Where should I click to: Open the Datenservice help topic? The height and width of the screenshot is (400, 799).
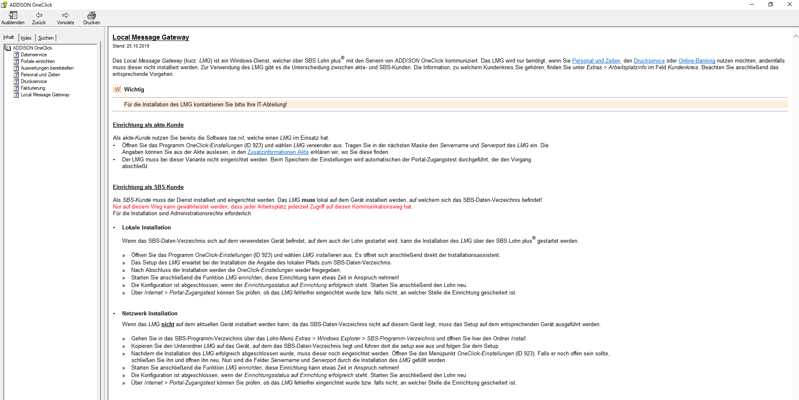pos(34,55)
